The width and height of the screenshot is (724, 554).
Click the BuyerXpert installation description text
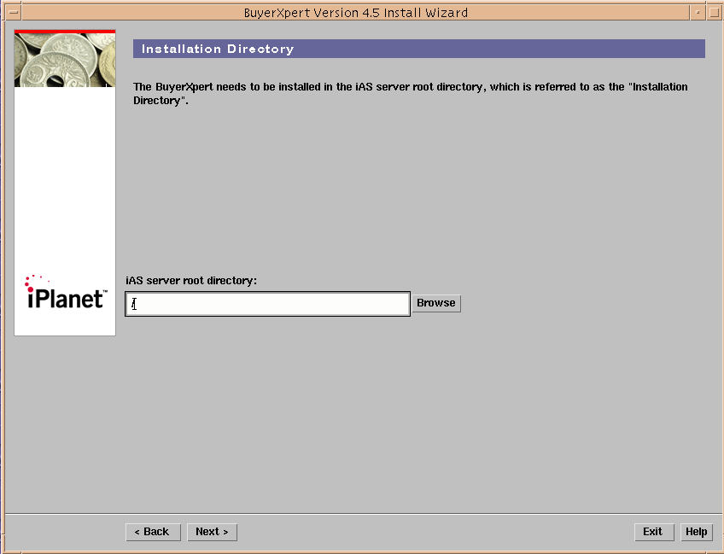(x=410, y=94)
